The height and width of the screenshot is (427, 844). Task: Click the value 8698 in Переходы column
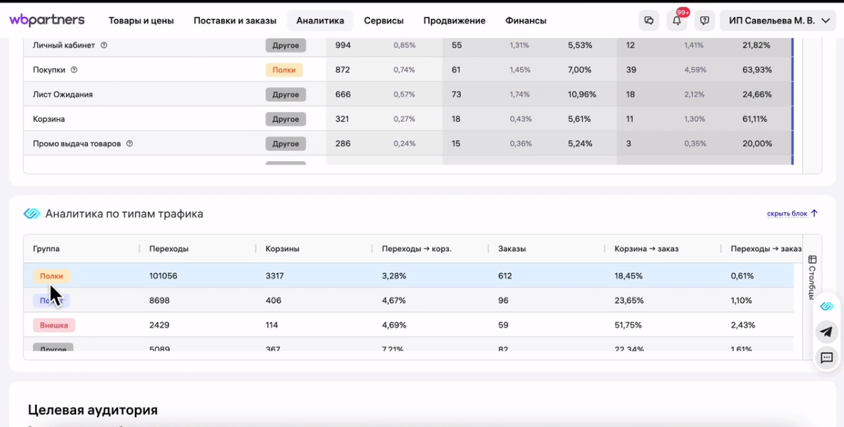[159, 301]
